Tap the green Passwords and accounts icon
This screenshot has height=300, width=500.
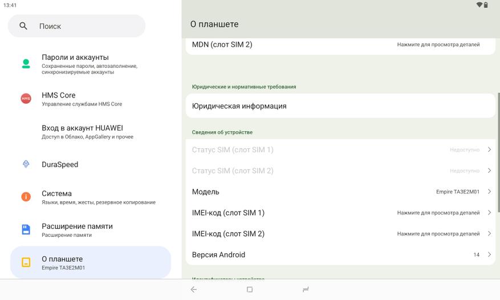[26, 63]
